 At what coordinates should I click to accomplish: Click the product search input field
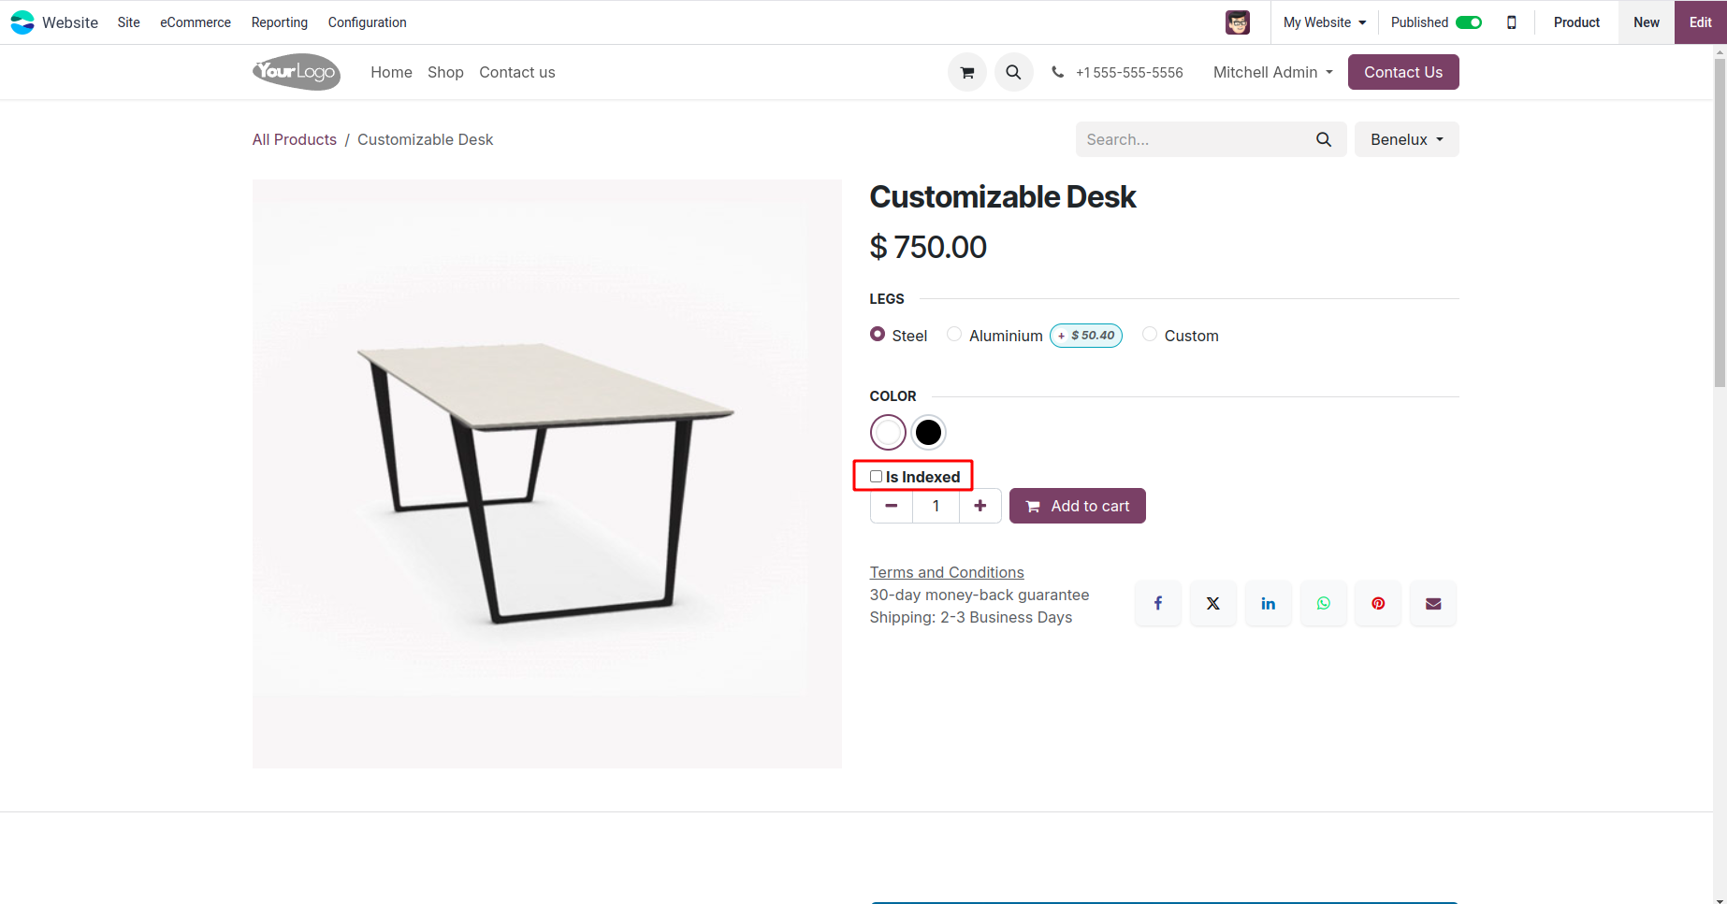[x=1193, y=139]
